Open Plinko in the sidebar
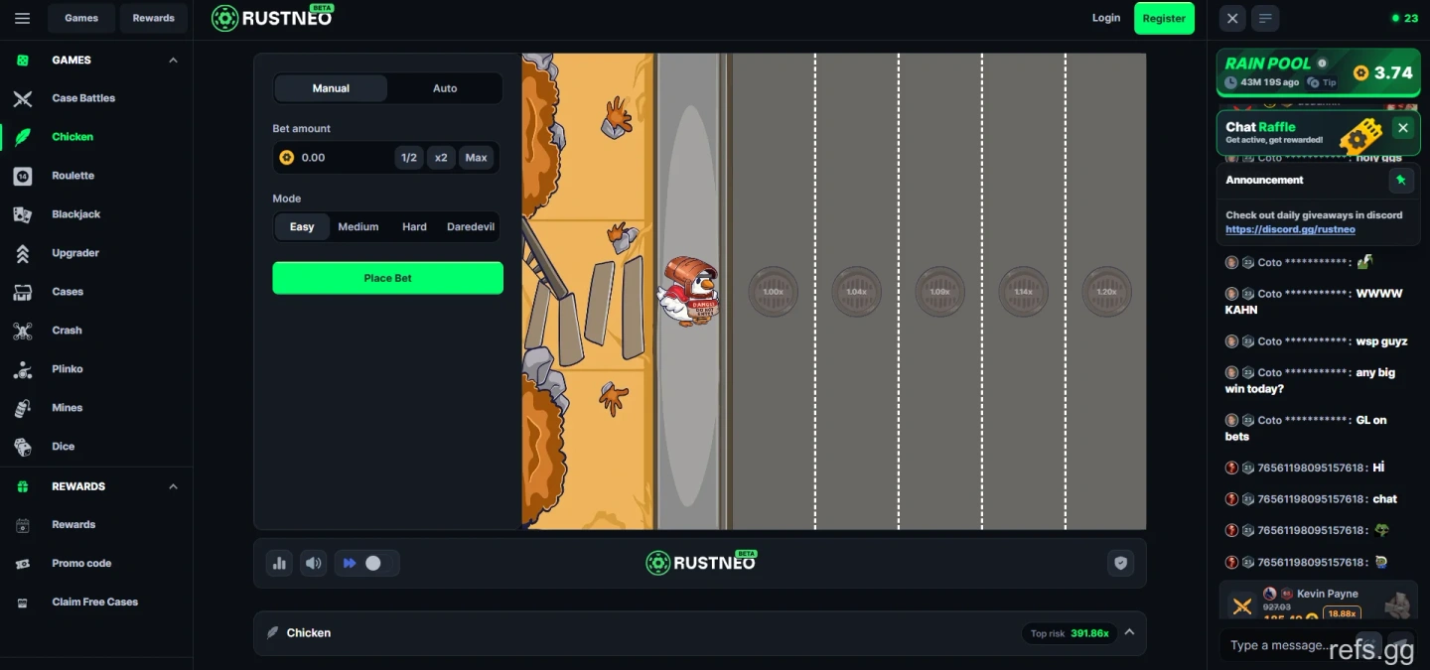Viewport: 1430px width, 670px height. (68, 369)
